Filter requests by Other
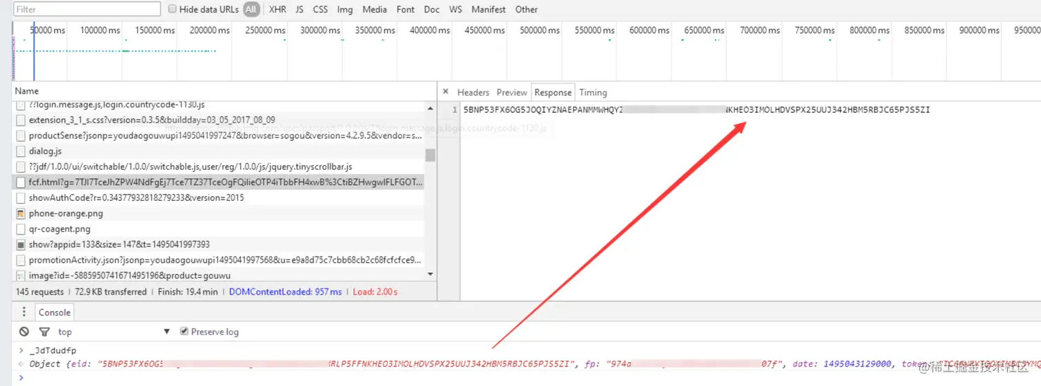Image resolution: width=1041 pixels, height=386 pixels. click(x=527, y=10)
